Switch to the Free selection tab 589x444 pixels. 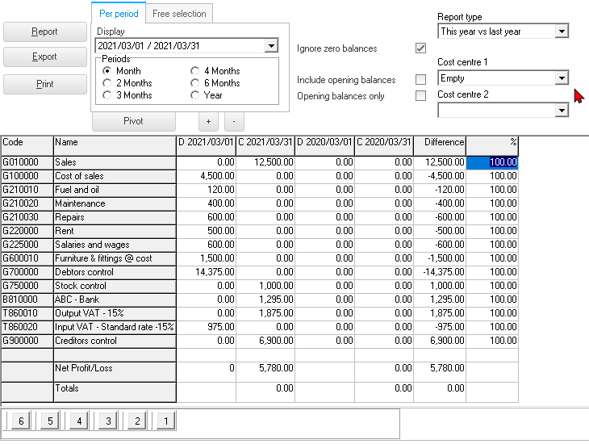pos(179,14)
